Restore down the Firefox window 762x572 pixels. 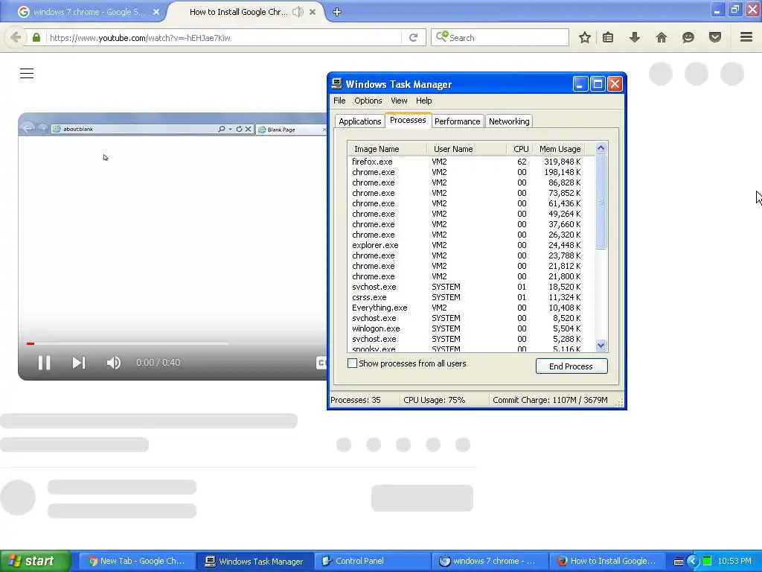pos(734,10)
